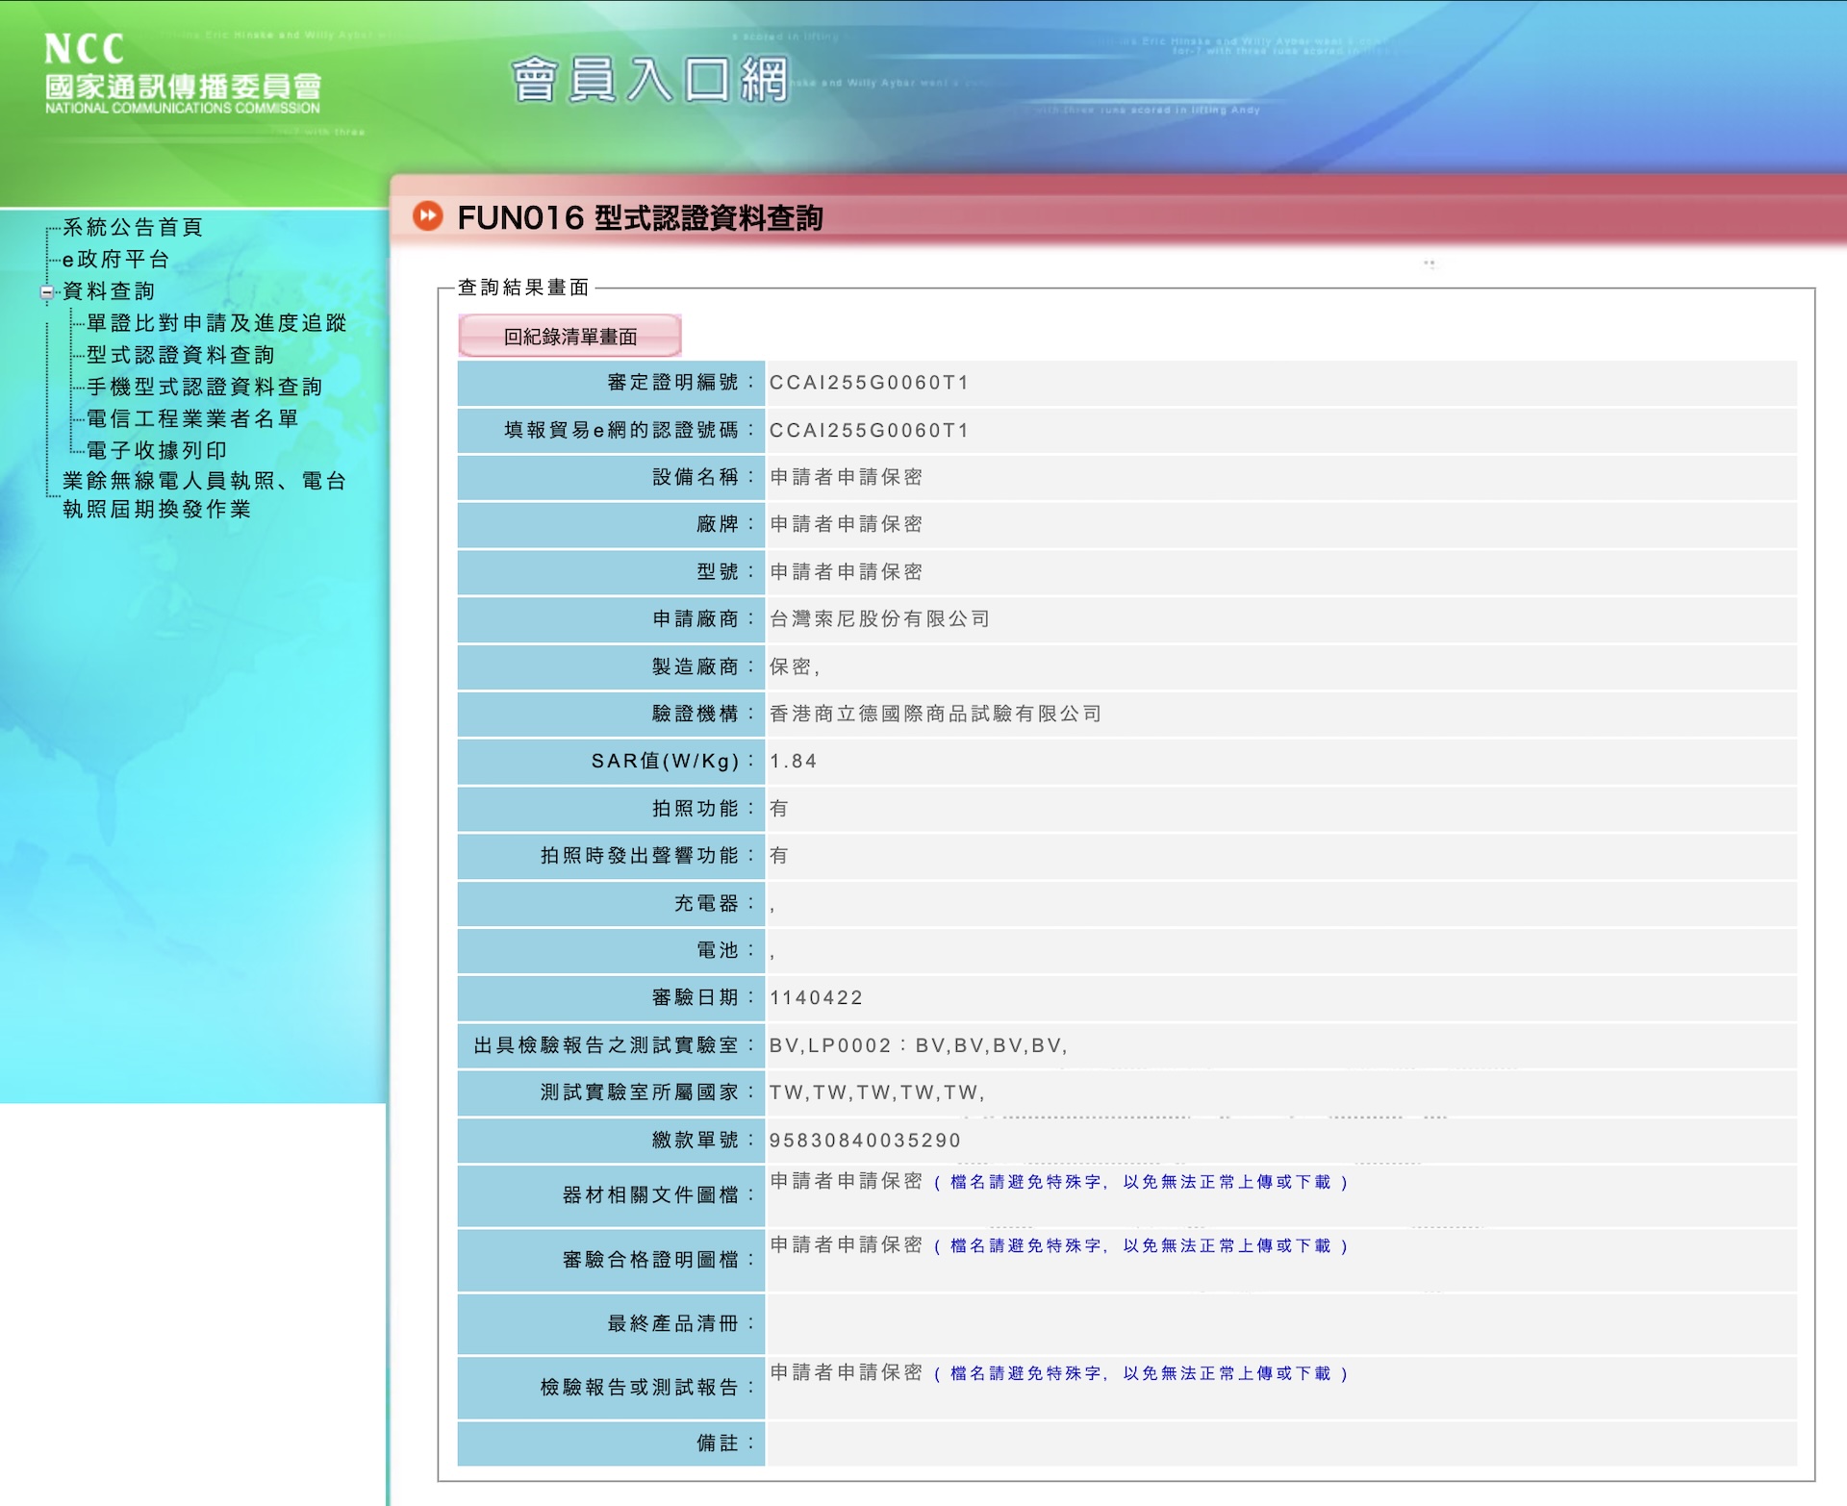Click the 回紀錄清單畫面 button
1847x1506 pixels.
[569, 337]
